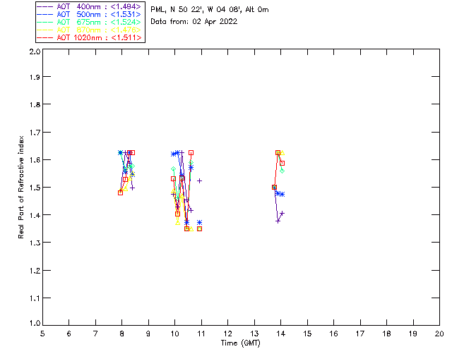The image size is (452, 361).
Task: Click the 14 tick label on time axis
Action: tap(281, 334)
